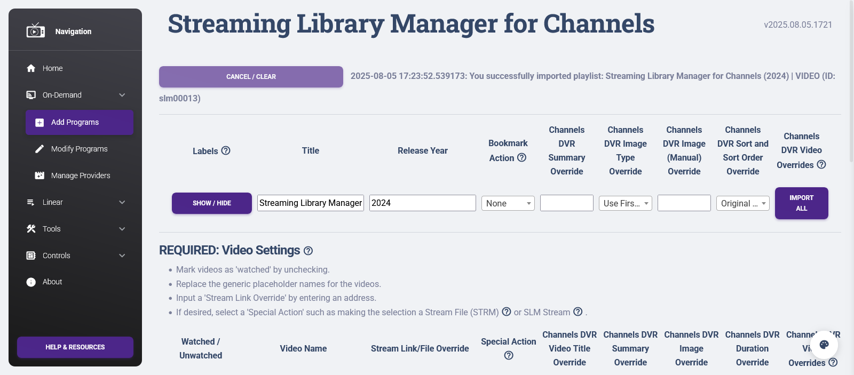Click the help icon next to Labels
The width and height of the screenshot is (854, 375).
(226, 150)
